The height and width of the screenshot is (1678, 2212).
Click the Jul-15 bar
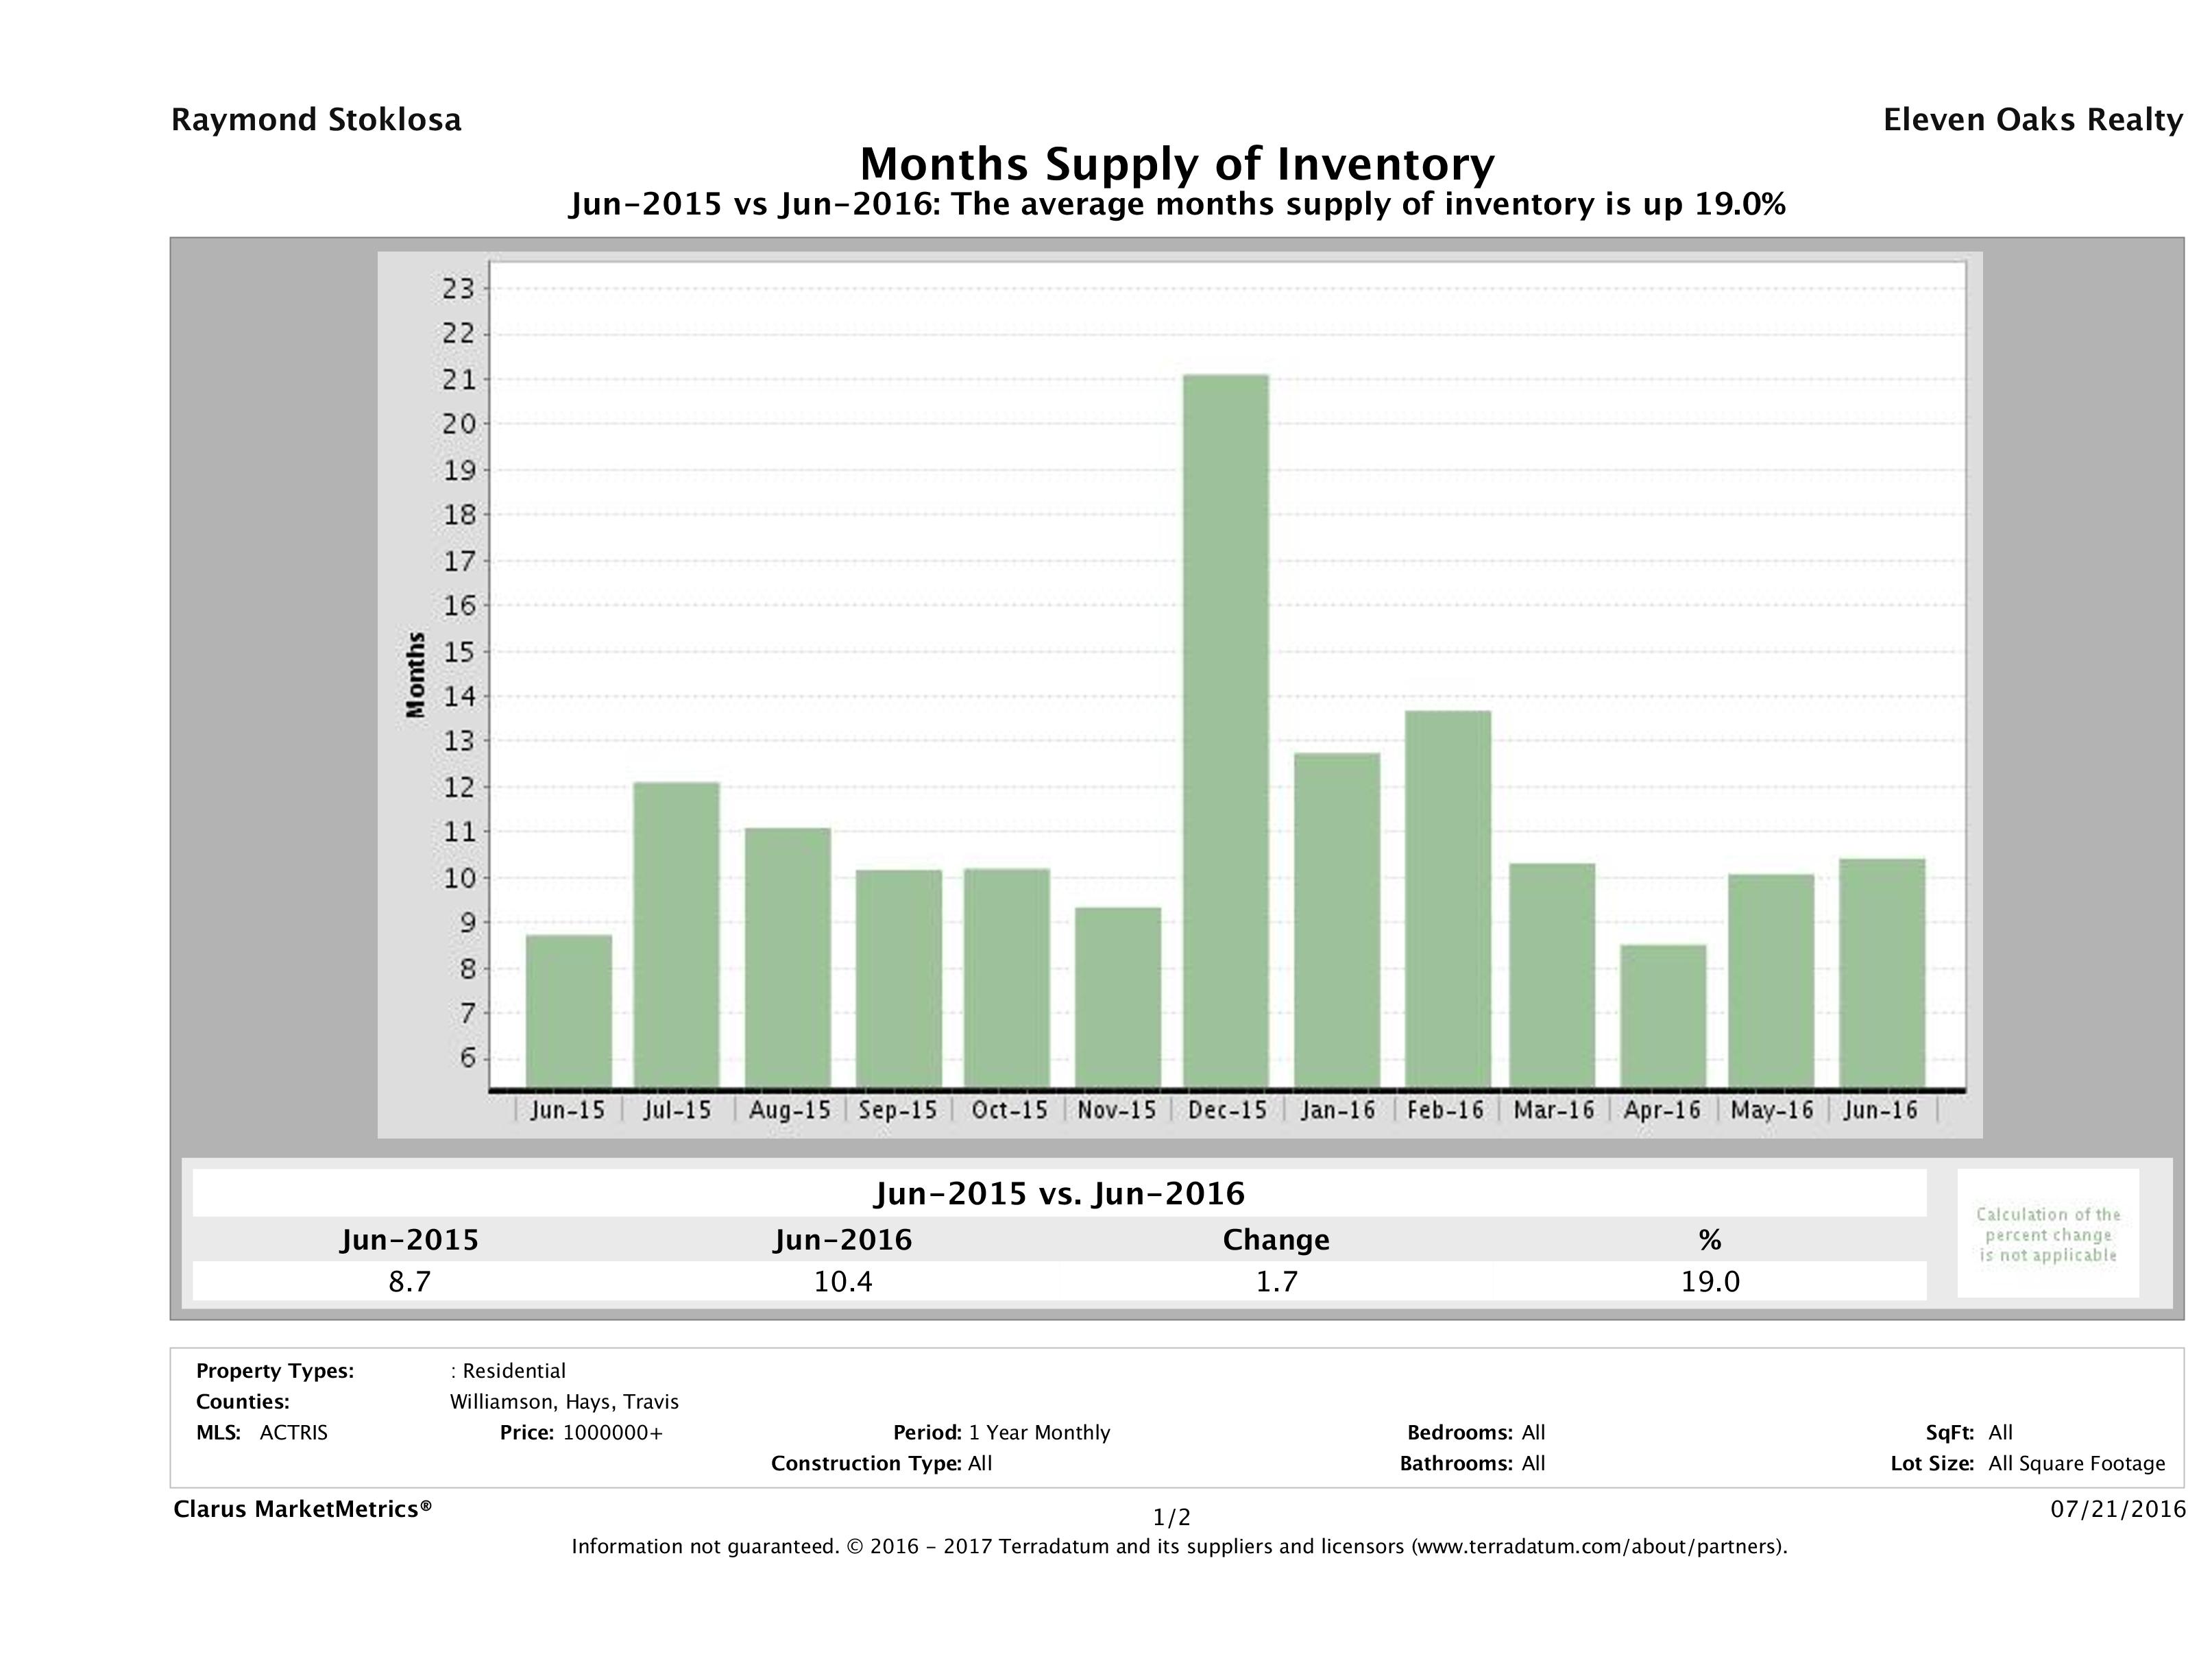(676, 934)
